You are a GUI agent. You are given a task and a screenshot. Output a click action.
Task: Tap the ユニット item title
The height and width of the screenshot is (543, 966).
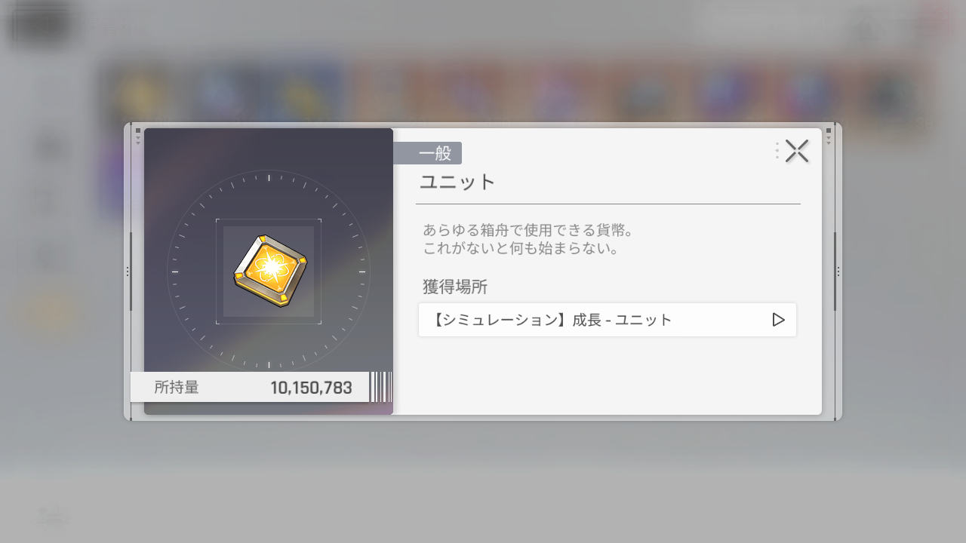pos(457,182)
